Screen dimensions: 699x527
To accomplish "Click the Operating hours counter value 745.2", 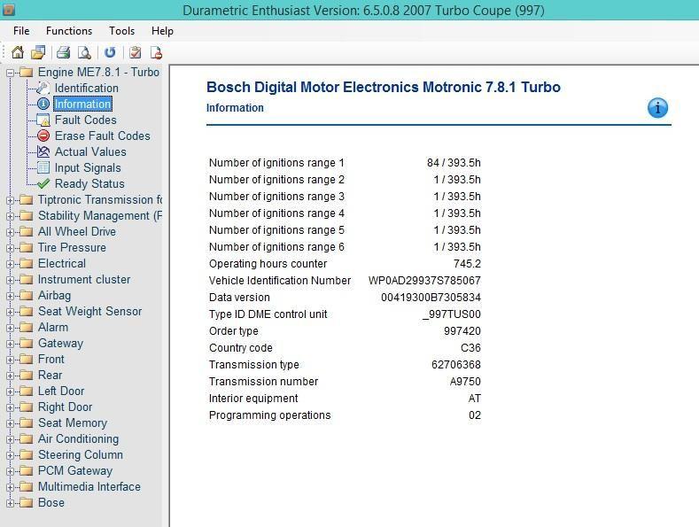I will coord(467,264).
